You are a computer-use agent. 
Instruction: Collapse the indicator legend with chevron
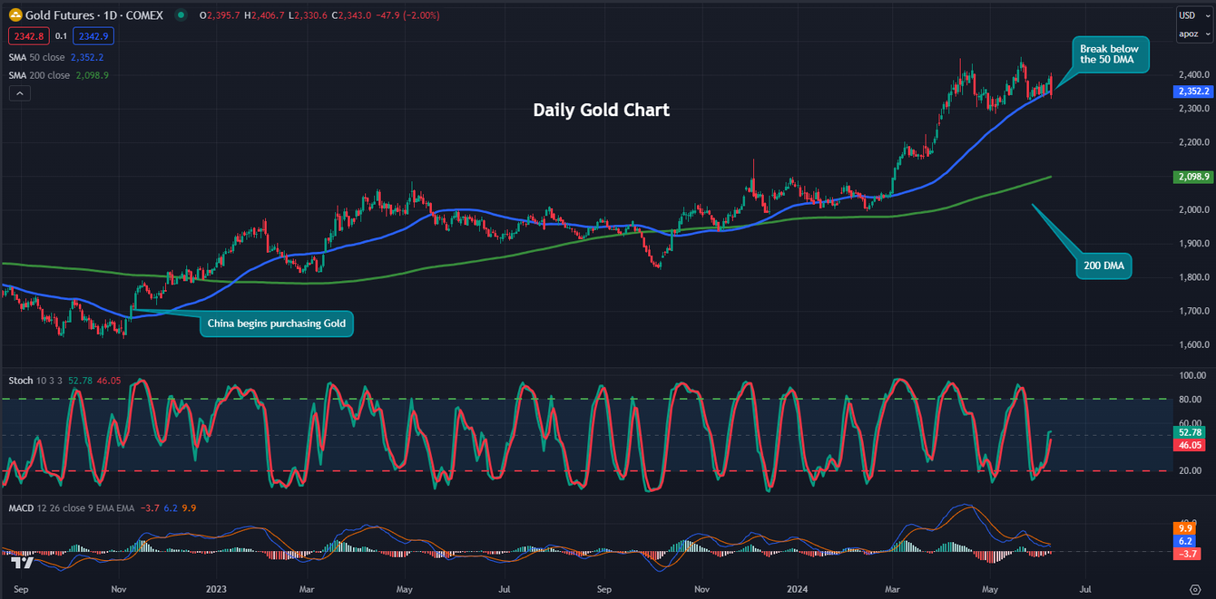(18, 93)
